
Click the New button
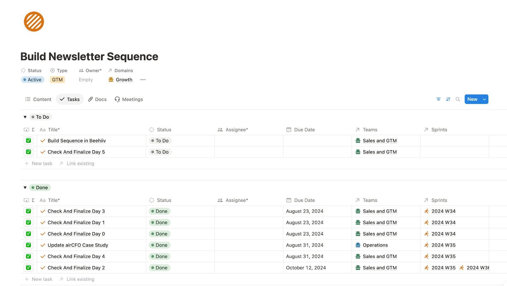point(472,99)
